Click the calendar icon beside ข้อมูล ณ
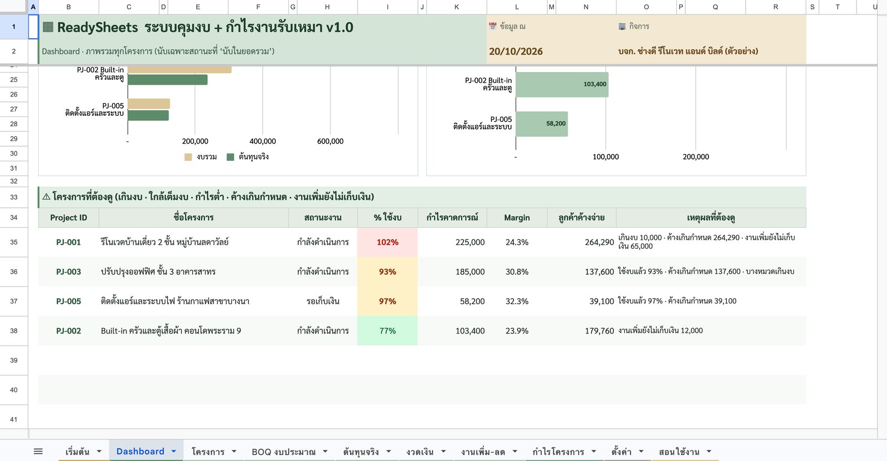Viewport: 887px width, 461px height. [x=493, y=26]
